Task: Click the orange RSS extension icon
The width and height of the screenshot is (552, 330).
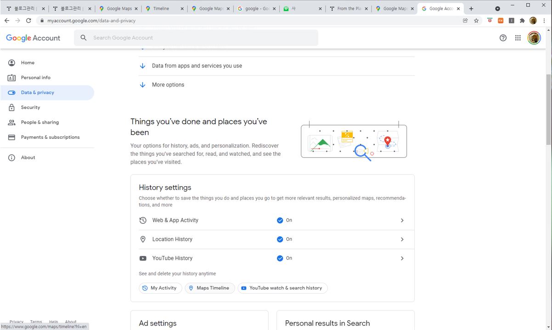Action: [501, 21]
